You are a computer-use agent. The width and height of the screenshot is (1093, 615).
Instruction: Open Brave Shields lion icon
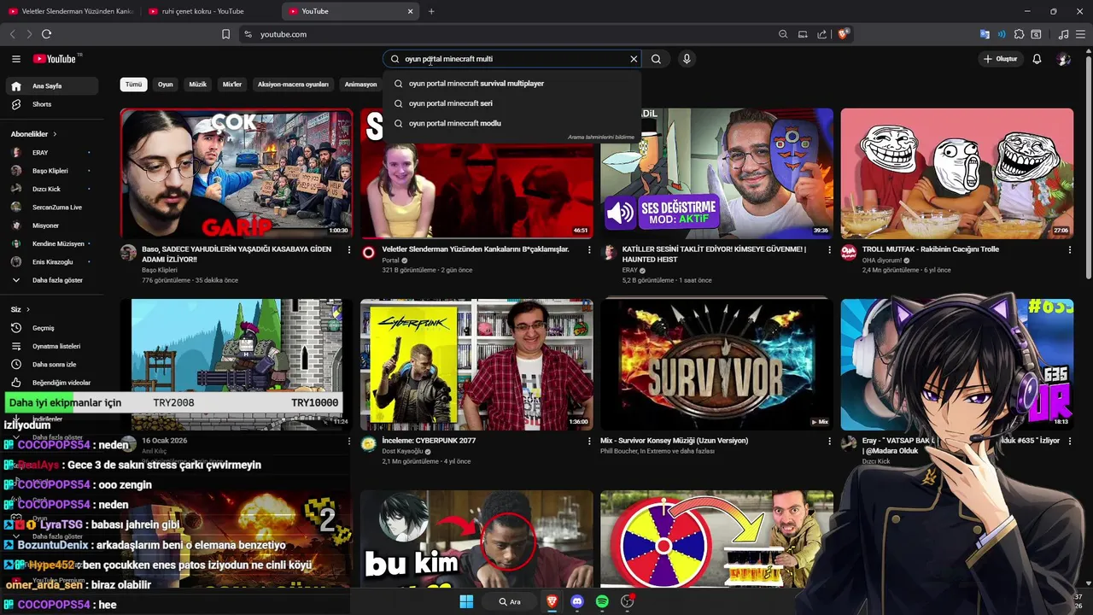(843, 34)
